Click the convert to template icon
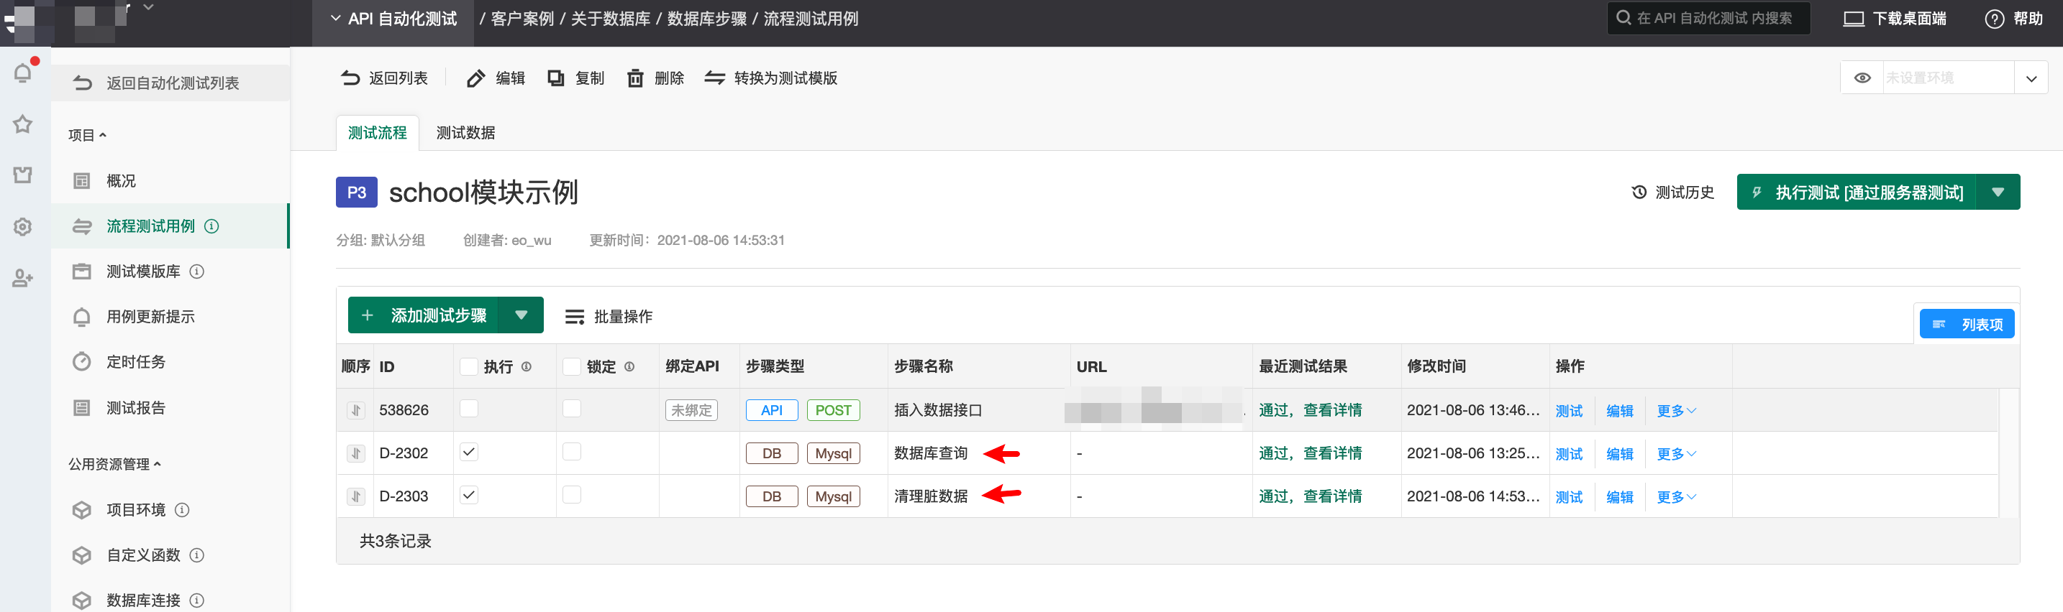 tap(714, 78)
